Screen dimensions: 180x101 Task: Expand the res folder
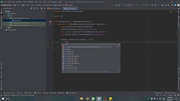click(x=6, y=27)
